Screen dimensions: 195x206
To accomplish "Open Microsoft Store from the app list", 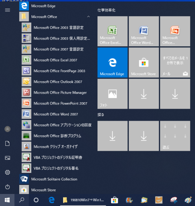I will pyautogui.click(x=55, y=190).
